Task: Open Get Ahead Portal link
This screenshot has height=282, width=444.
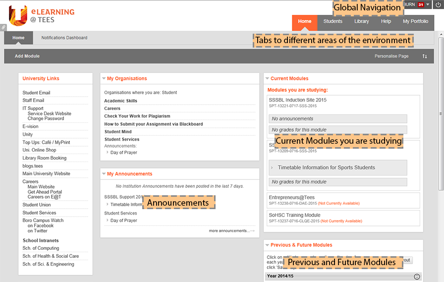Action: click(x=45, y=192)
